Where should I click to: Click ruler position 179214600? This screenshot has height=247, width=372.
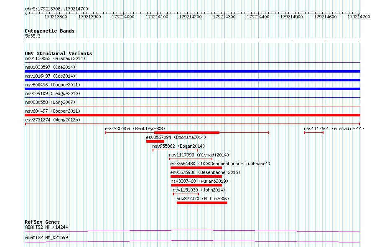pyautogui.click(x=325, y=17)
